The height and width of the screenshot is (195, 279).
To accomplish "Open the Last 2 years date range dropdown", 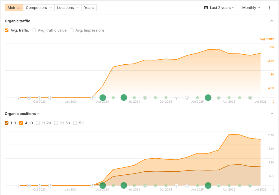I will (x=219, y=8).
